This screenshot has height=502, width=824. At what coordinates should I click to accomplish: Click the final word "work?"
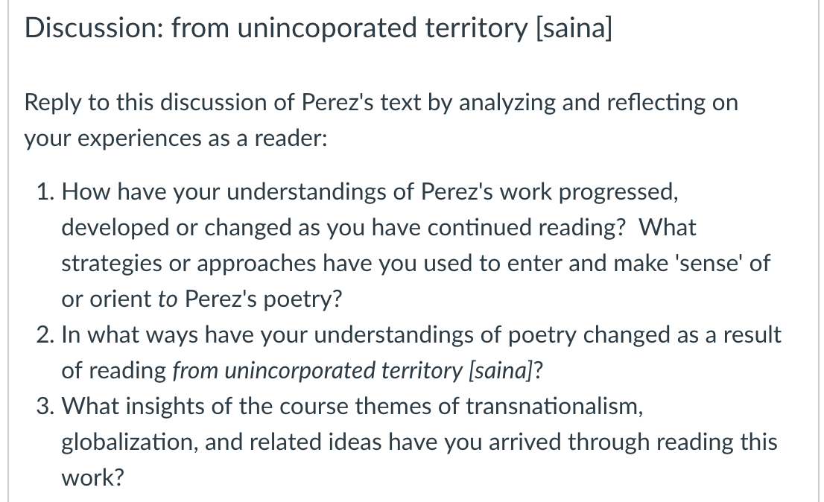coord(92,477)
